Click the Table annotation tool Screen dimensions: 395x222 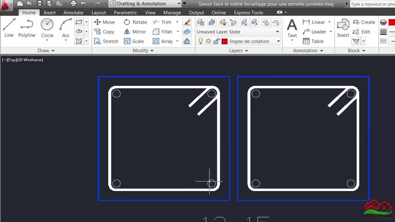coord(313,41)
